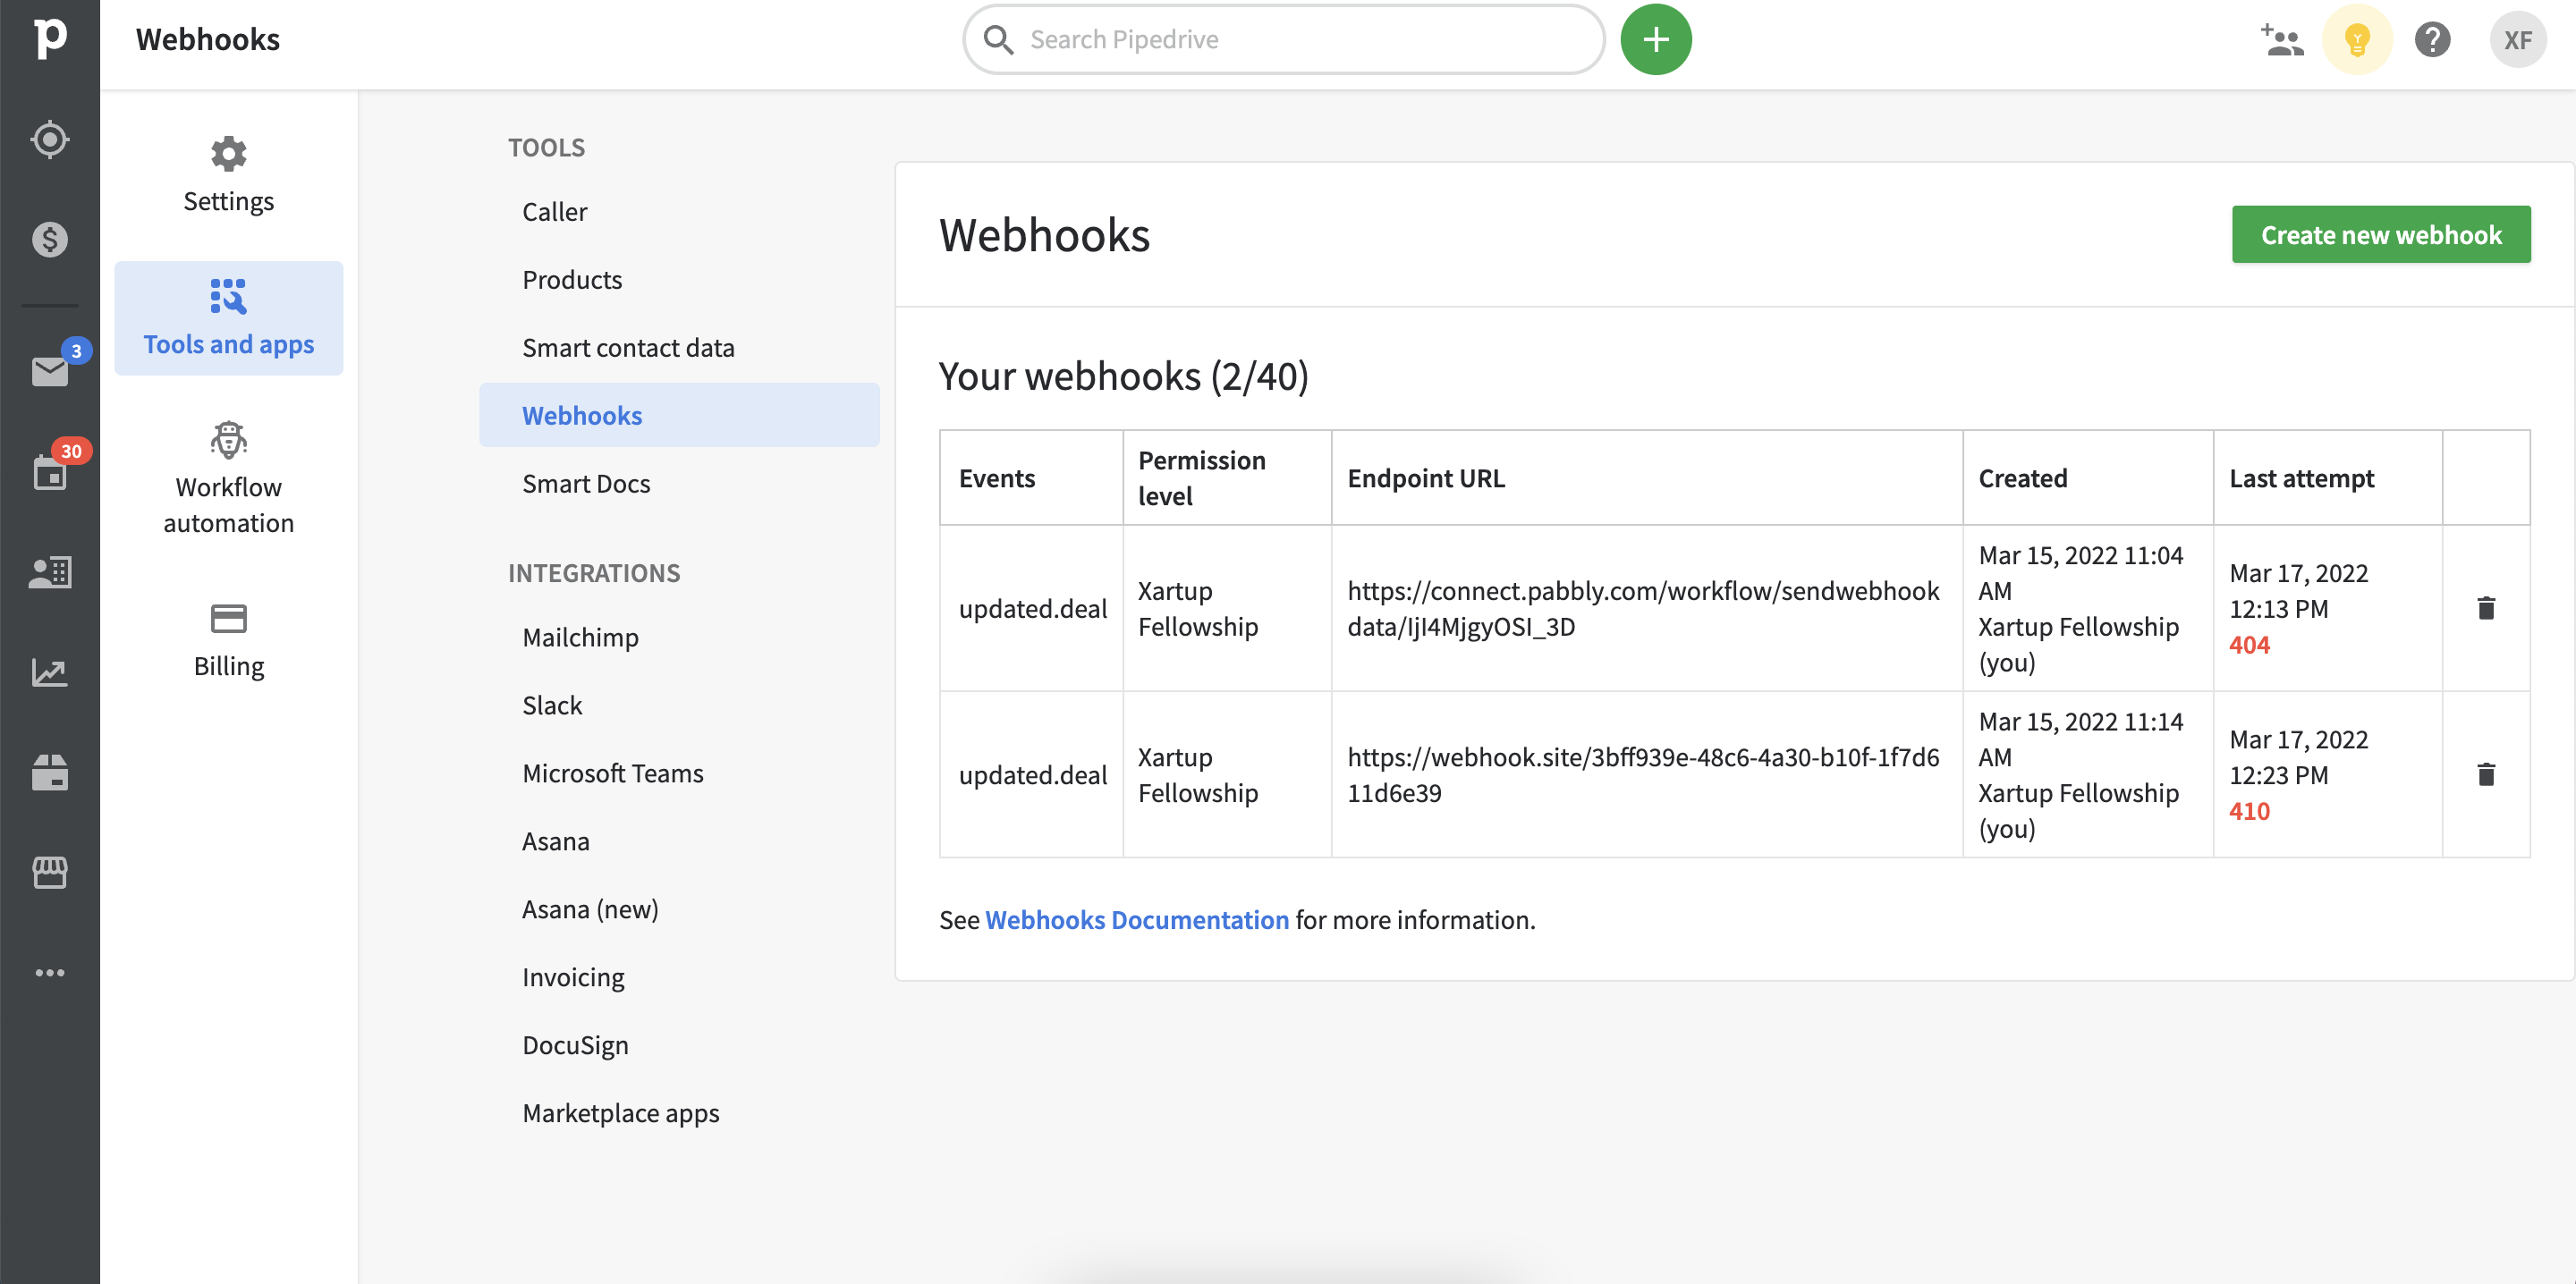
Task: Click the 410 status code
Action: 2249,811
